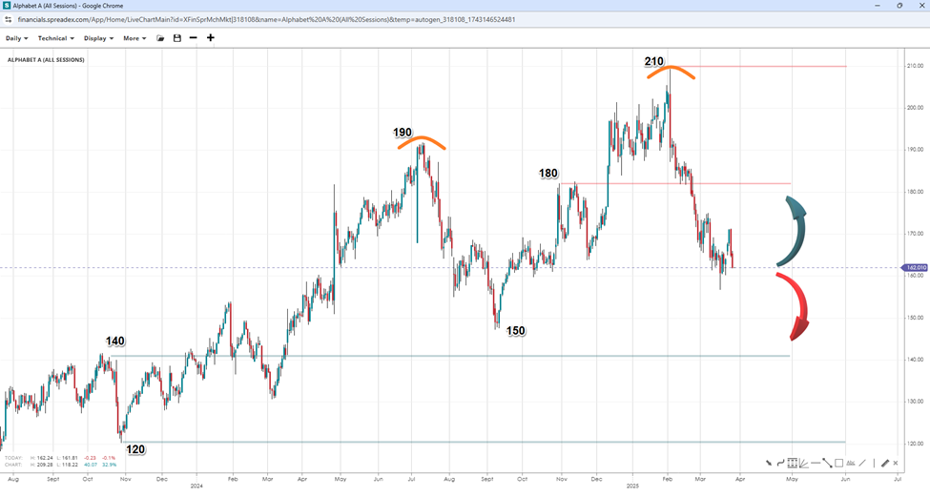Zoom in with the plus icon

211,38
